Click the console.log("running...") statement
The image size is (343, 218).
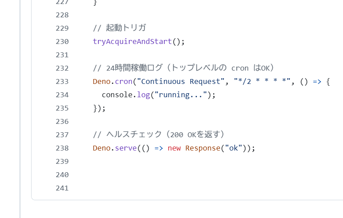(x=159, y=95)
